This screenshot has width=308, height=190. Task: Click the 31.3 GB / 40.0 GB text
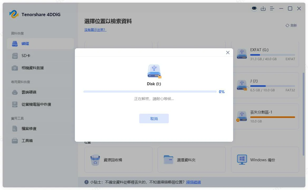click(263, 59)
